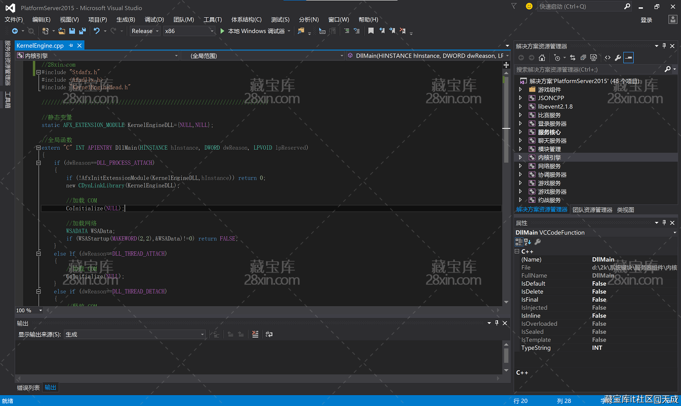This screenshot has height=406, width=681.
Task: Click the Comment Out Selected Lines icon
Action: pyautogui.click(x=346, y=31)
